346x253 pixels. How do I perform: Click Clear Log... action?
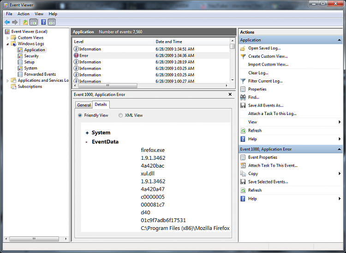pyautogui.click(x=258, y=73)
